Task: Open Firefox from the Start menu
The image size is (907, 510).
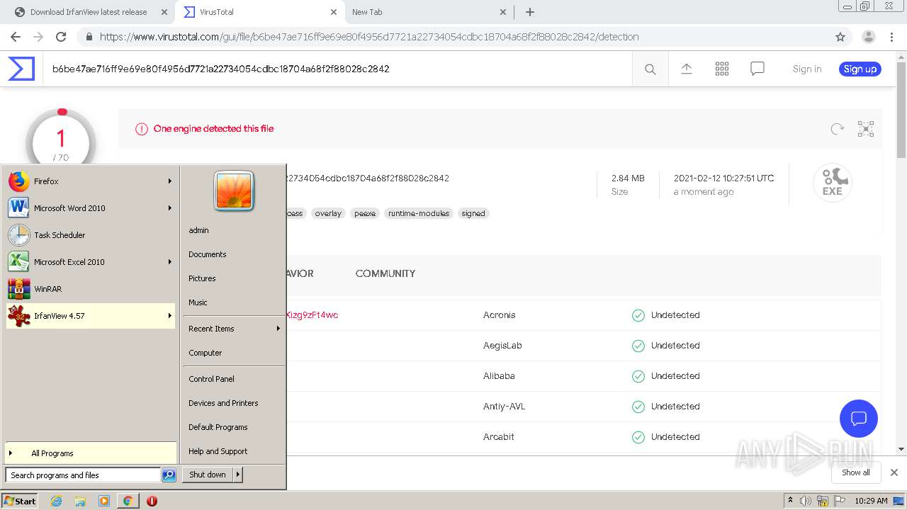Action: [x=90, y=181]
